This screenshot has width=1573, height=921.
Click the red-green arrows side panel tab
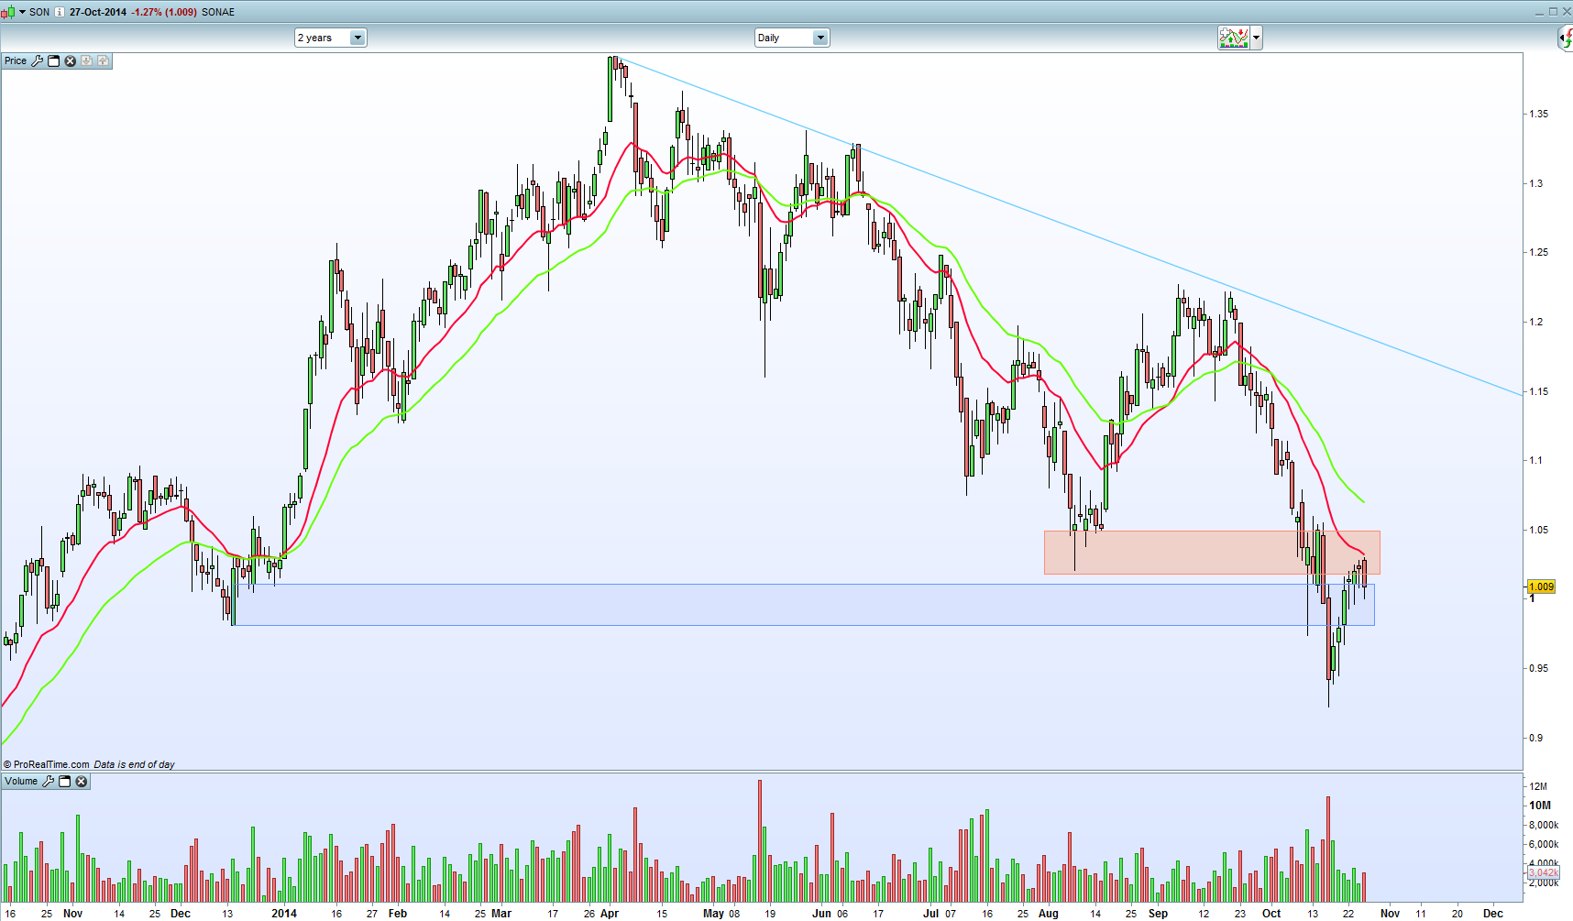(1567, 38)
